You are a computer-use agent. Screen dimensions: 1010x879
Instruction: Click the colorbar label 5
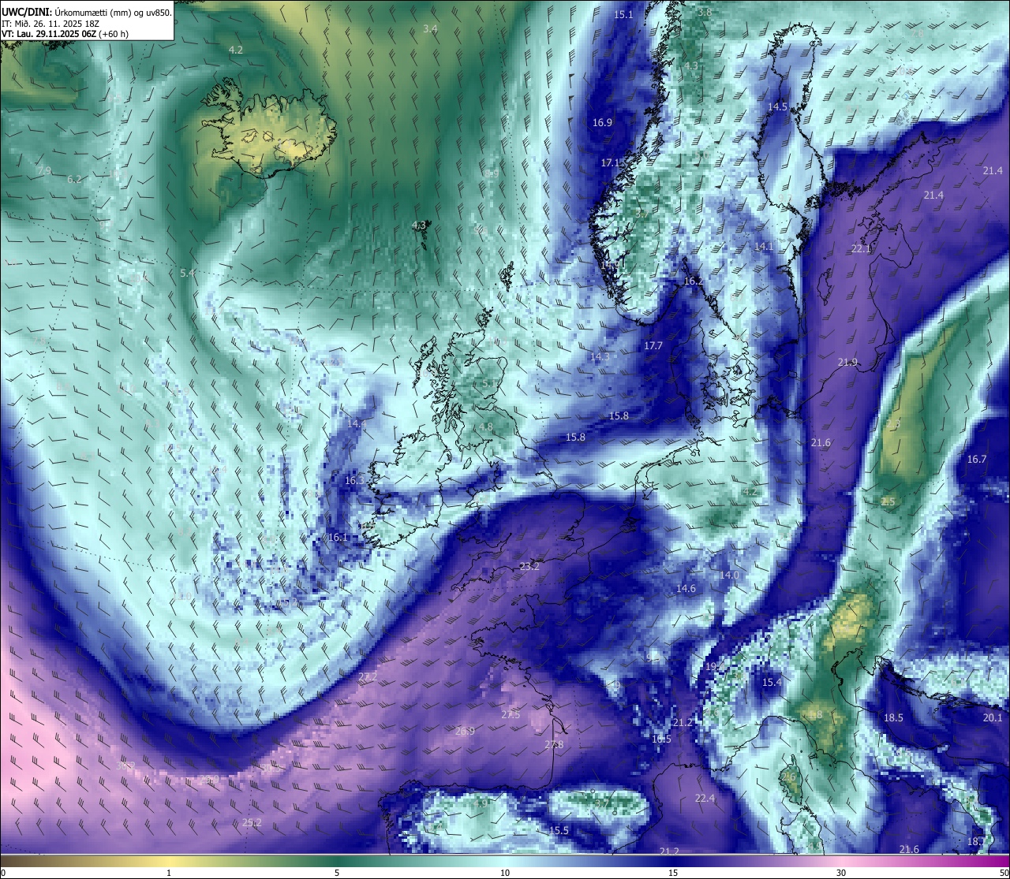(337, 873)
